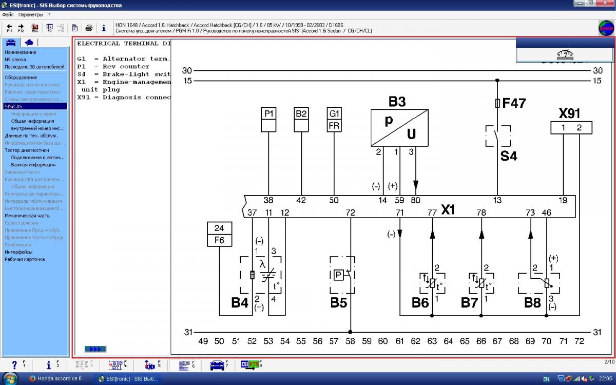
Task: Click the gauge meter icon in floating panel
Action: click(565, 55)
